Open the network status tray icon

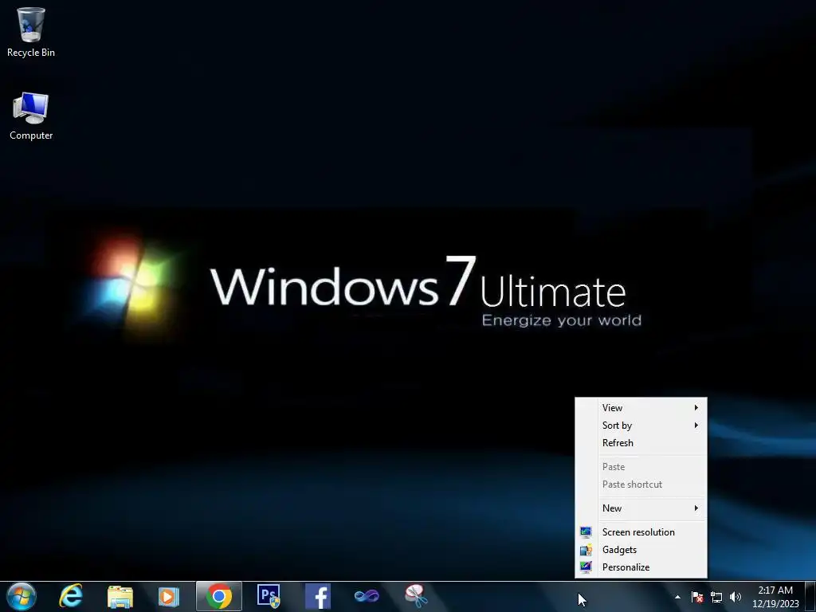click(x=716, y=597)
